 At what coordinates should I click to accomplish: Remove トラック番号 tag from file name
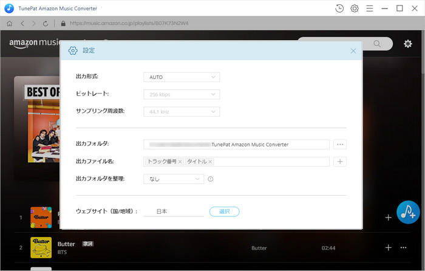[x=180, y=162]
